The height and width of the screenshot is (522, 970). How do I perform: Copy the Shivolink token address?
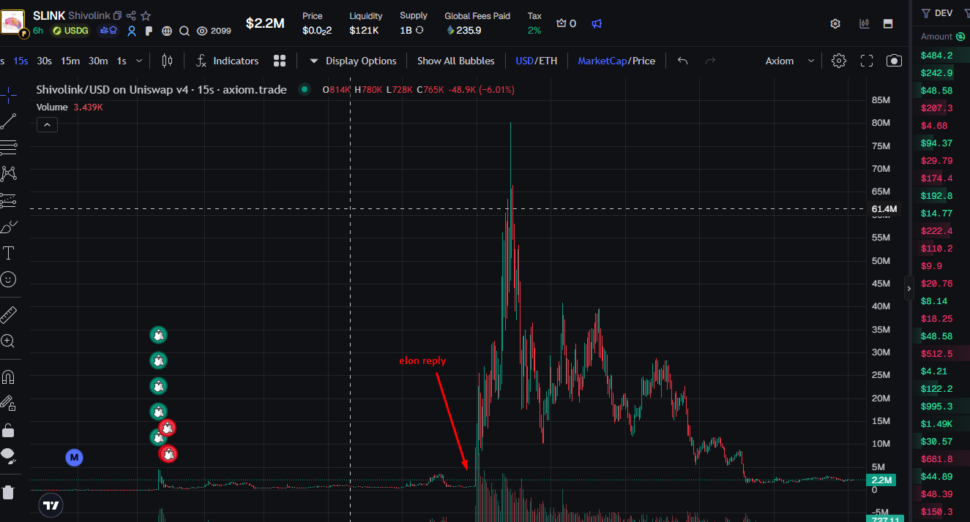[x=117, y=15]
